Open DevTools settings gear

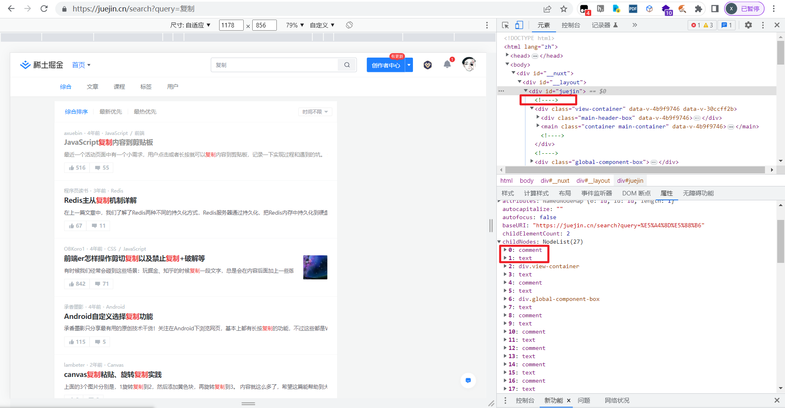[748, 25]
